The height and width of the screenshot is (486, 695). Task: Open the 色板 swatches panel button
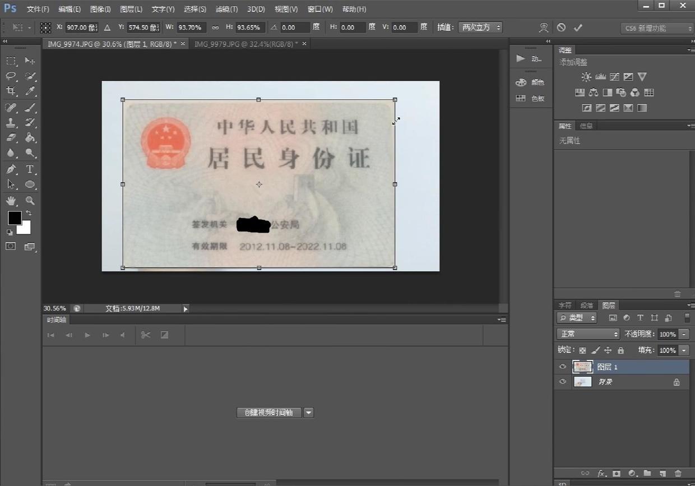point(530,98)
